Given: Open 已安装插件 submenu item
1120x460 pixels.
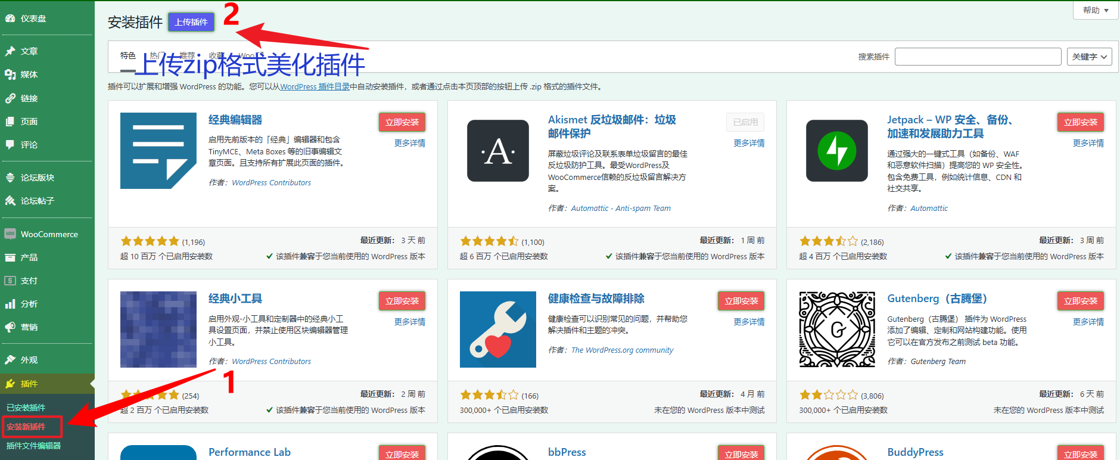Looking at the screenshot, I should 26,408.
